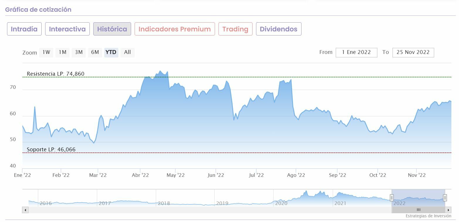
Task: Click the left scroll arrow of navigator
Action: coord(25,210)
